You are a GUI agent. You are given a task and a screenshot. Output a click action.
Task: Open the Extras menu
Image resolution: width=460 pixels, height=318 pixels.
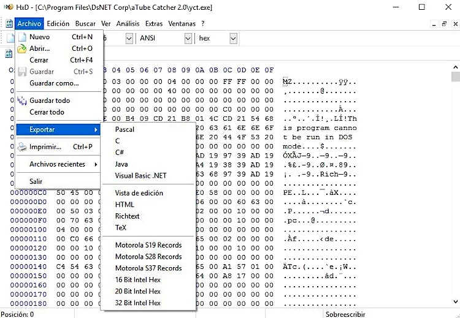coord(154,24)
